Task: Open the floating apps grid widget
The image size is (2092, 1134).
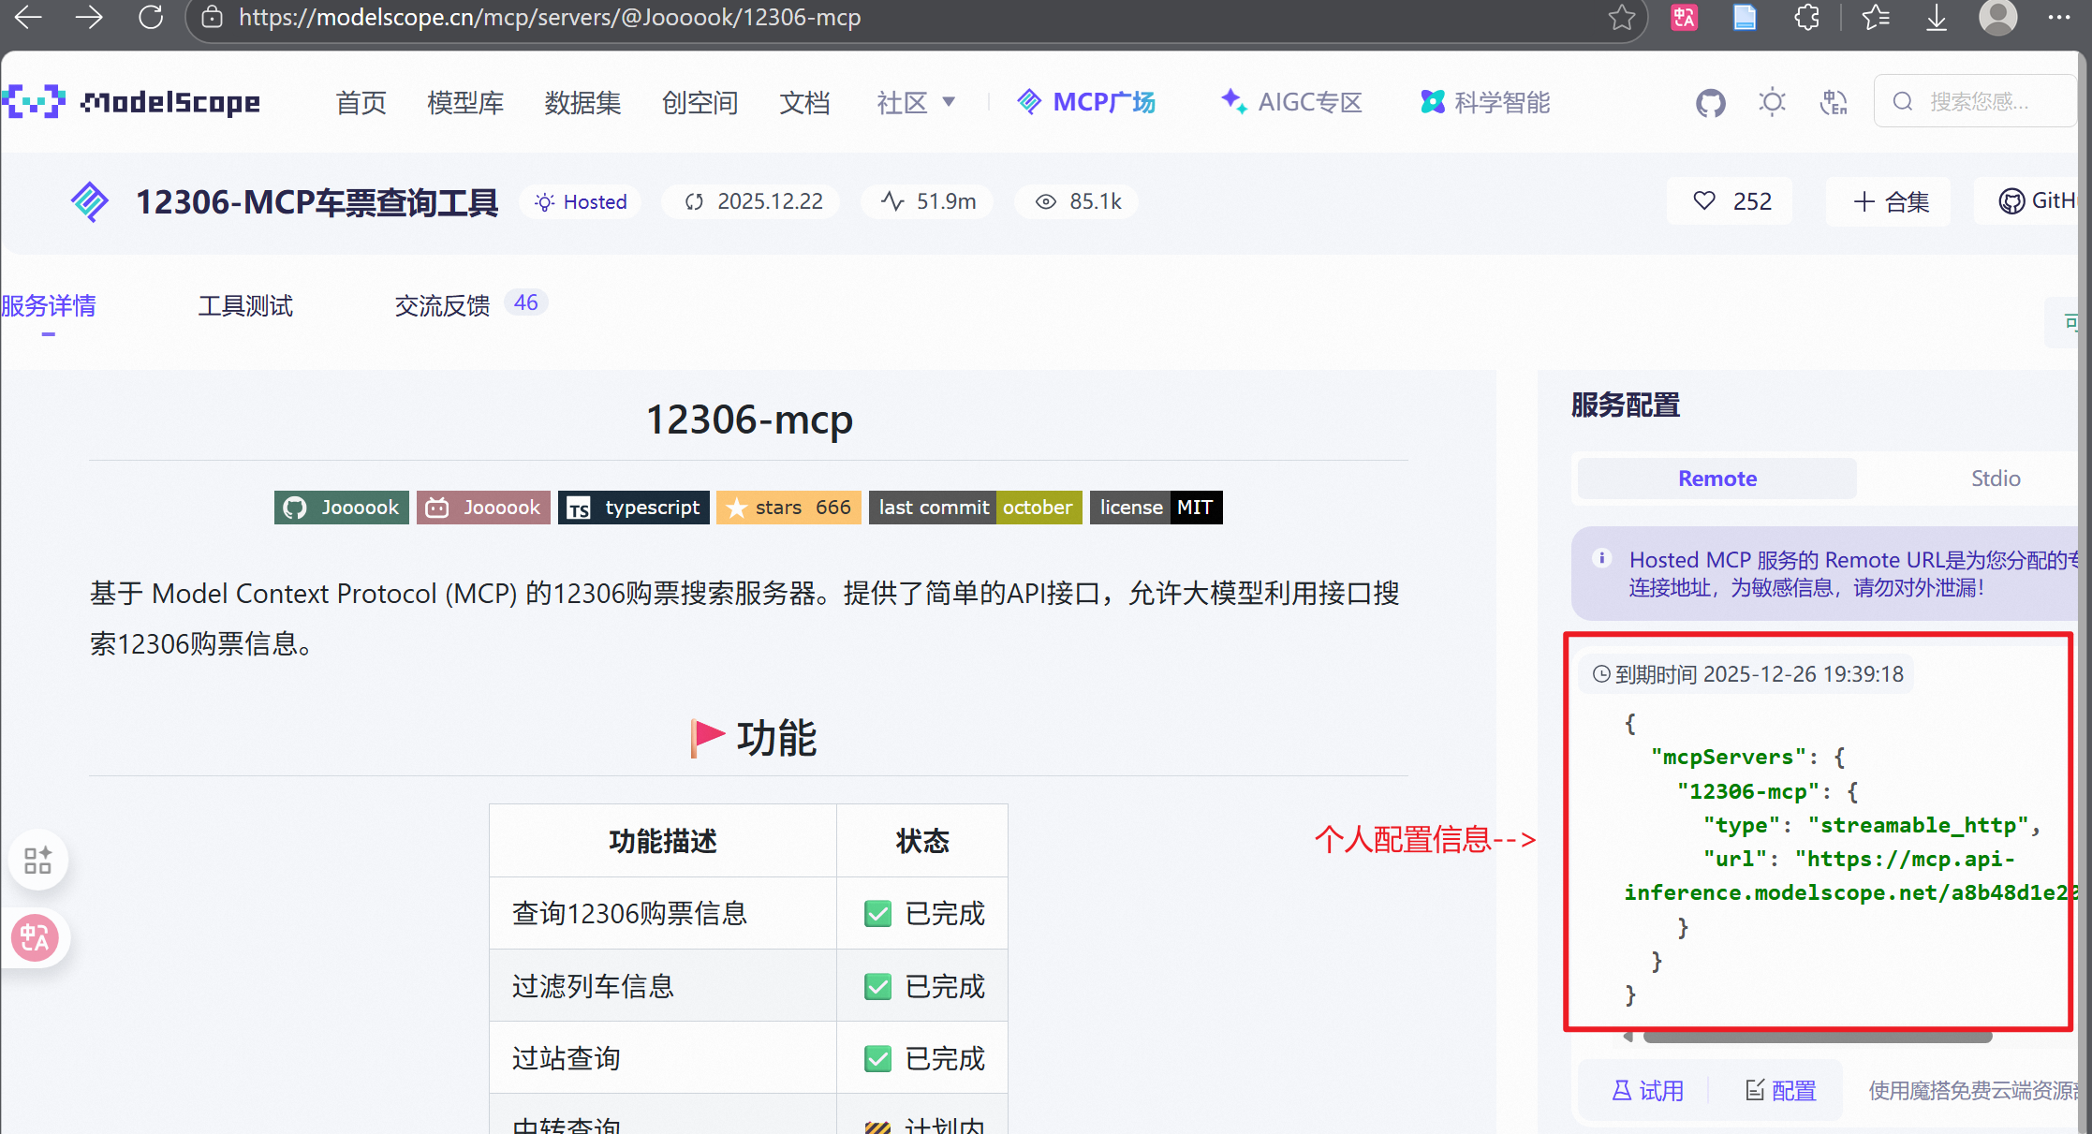Action: pyautogui.click(x=38, y=860)
